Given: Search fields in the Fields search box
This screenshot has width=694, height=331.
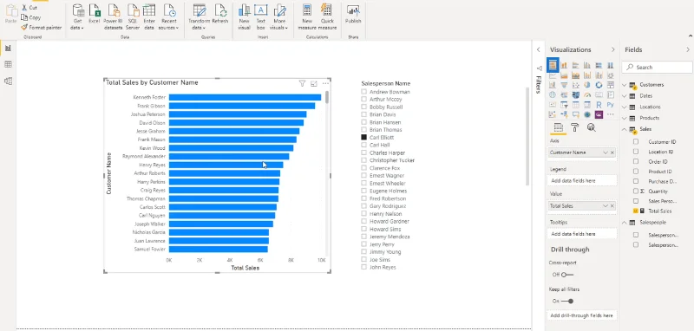Looking at the screenshot, I should click(x=657, y=68).
